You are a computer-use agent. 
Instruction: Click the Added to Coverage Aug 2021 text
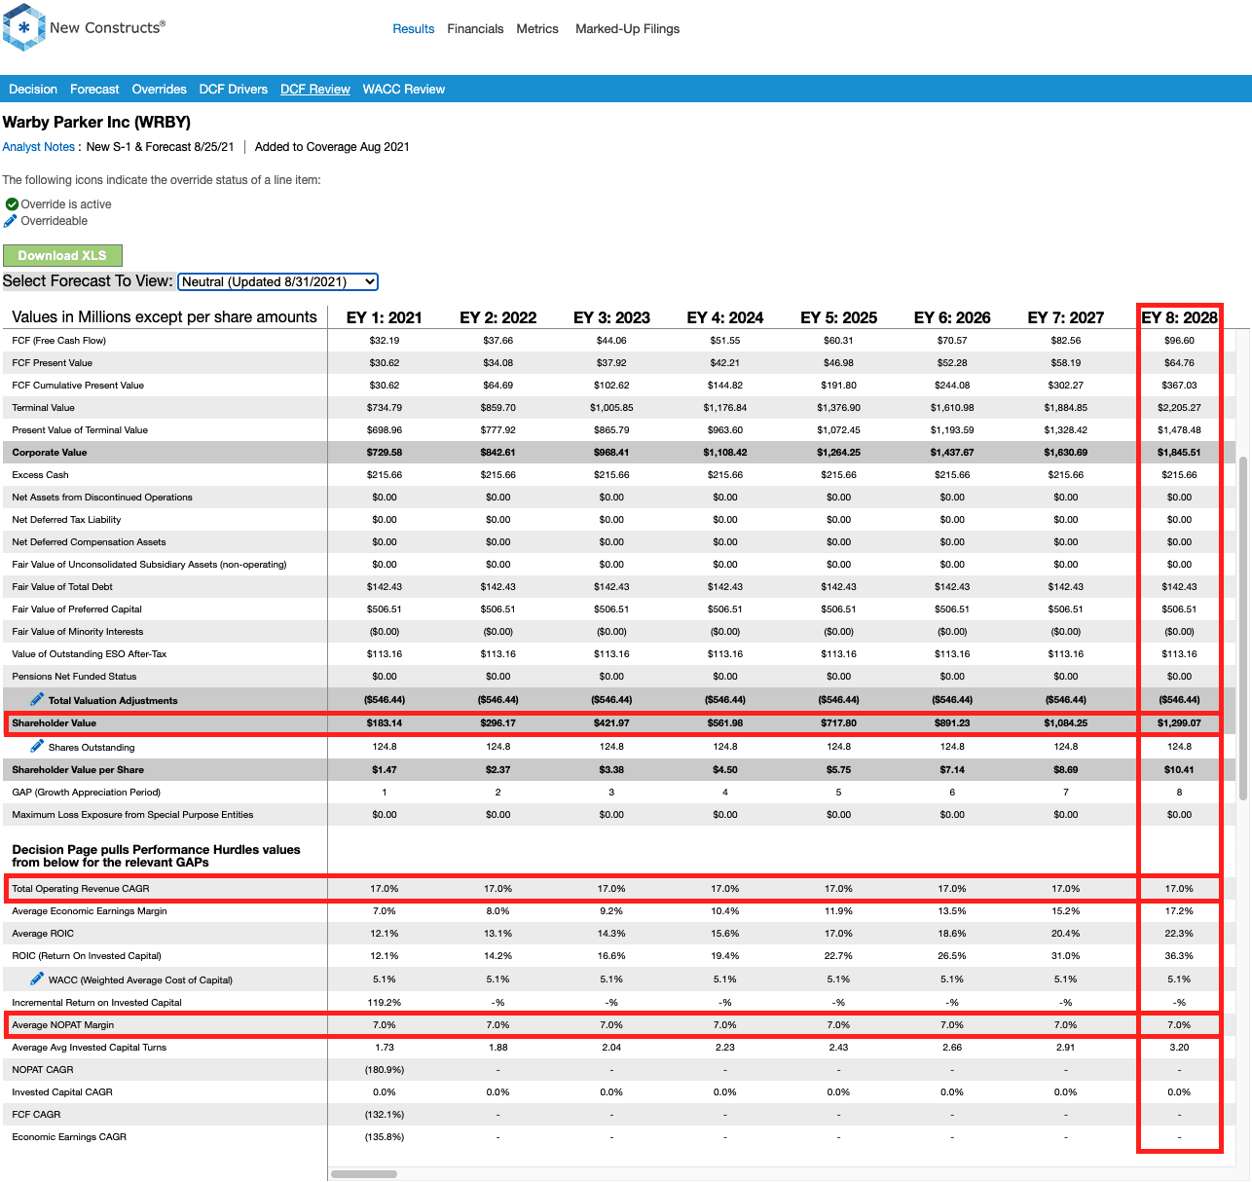coord(332,147)
